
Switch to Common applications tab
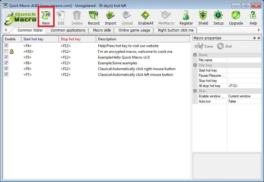(68, 30)
